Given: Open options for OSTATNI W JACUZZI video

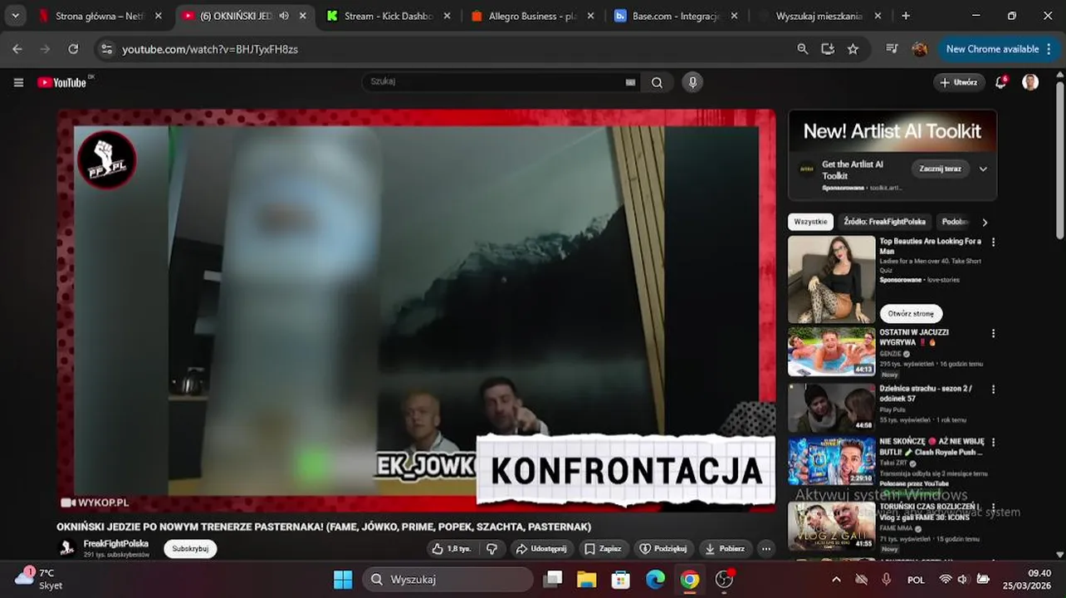Looking at the screenshot, I should coord(993,334).
